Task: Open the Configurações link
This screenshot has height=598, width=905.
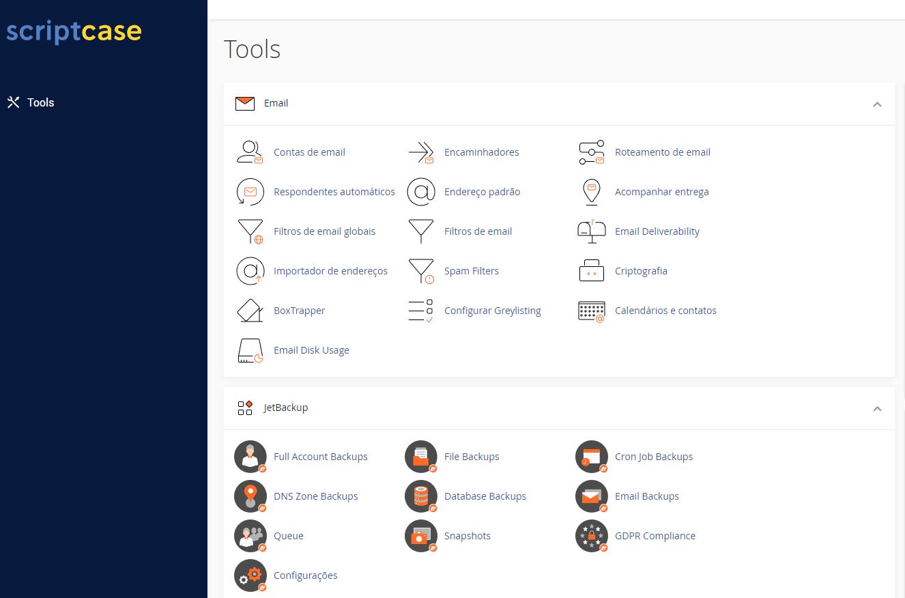Action: tap(305, 575)
